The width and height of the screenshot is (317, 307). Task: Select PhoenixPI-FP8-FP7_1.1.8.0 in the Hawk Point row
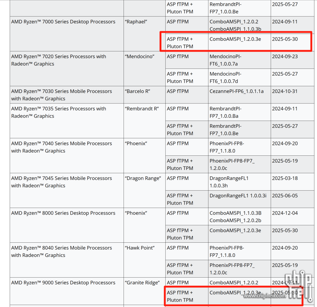click(240, 251)
